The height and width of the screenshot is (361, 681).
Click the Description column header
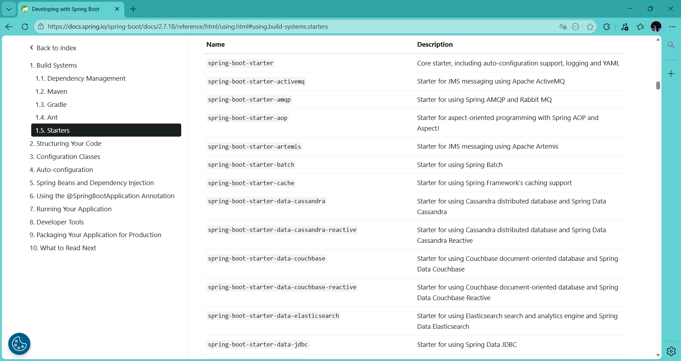(435, 44)
